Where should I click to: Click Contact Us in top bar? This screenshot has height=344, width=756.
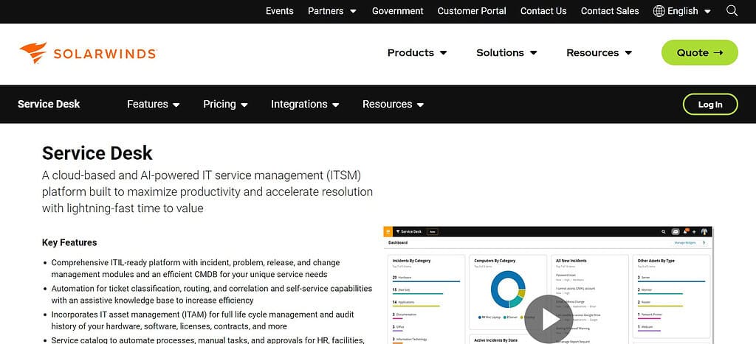543,10
